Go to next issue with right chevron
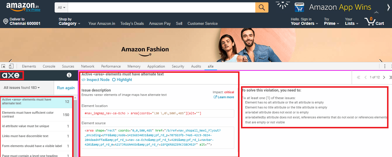 384,77
